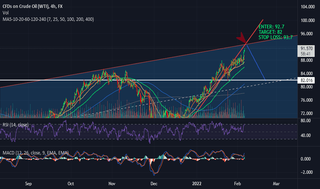Screen dimensions: 320x189
Task: Click the Feb label on time axis
Action: click(237, 184)
